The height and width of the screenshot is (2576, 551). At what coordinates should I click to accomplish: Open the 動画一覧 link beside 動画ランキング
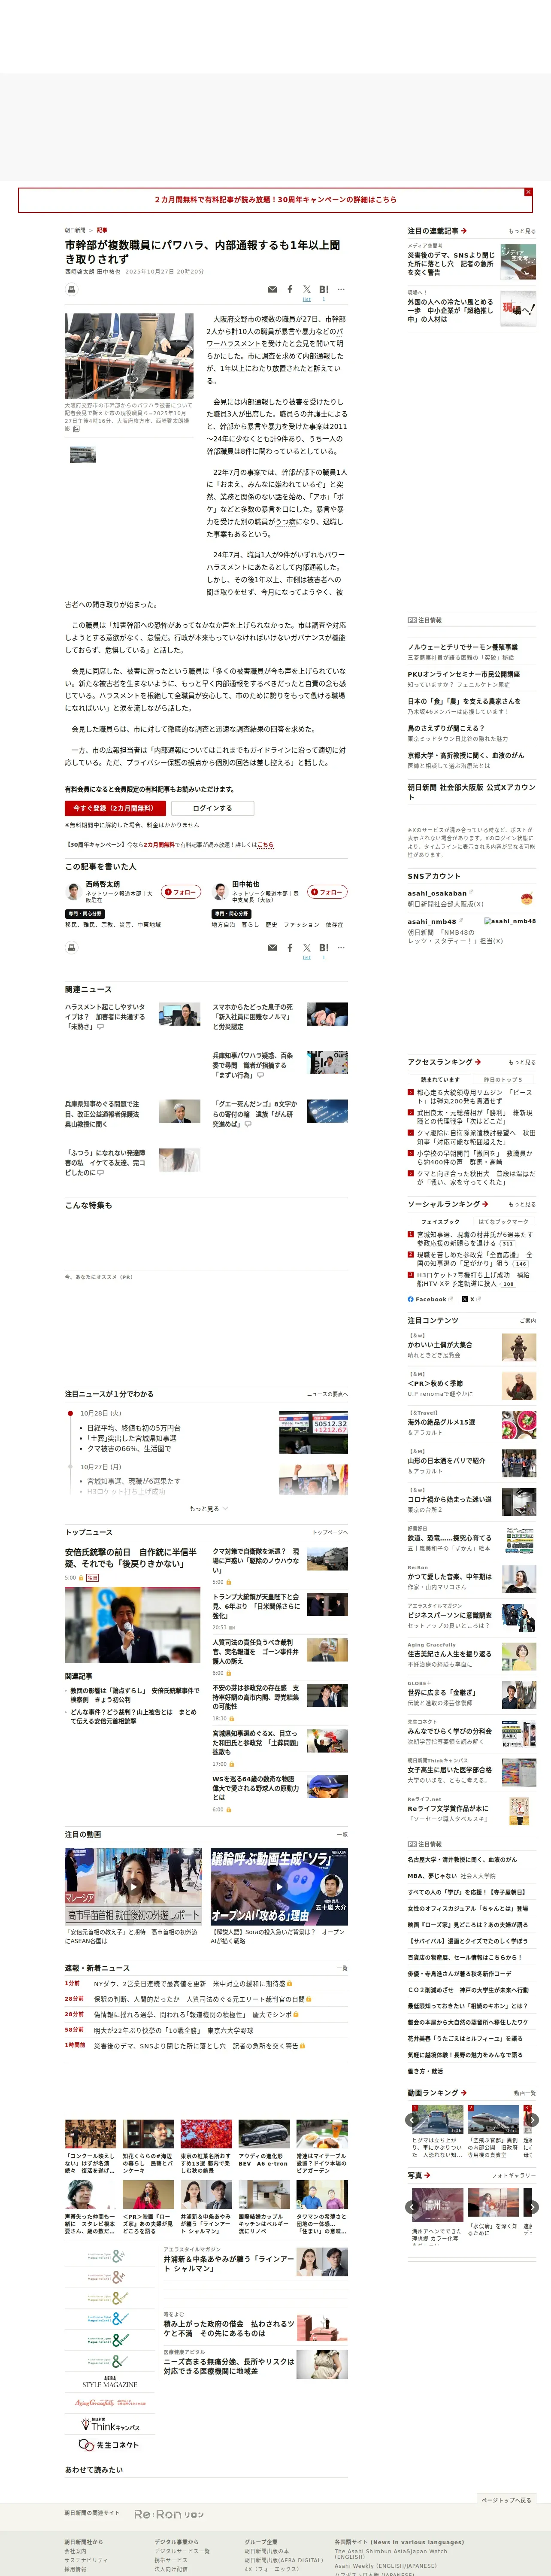pos(525,2092)
